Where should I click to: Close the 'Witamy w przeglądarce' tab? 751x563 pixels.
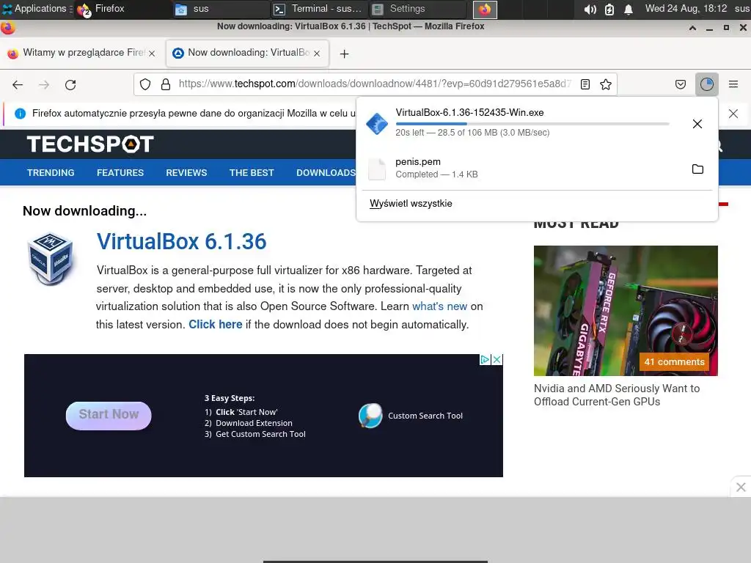[152, 54]
